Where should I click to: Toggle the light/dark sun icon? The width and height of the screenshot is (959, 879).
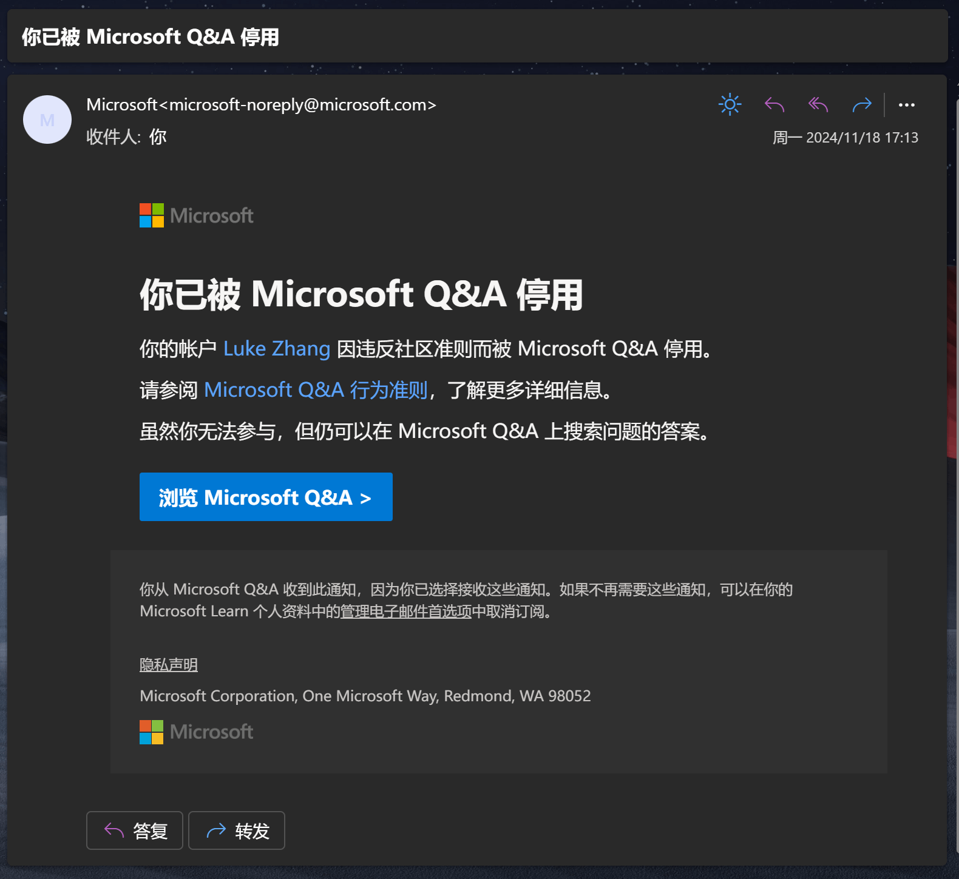coord(730,104)
